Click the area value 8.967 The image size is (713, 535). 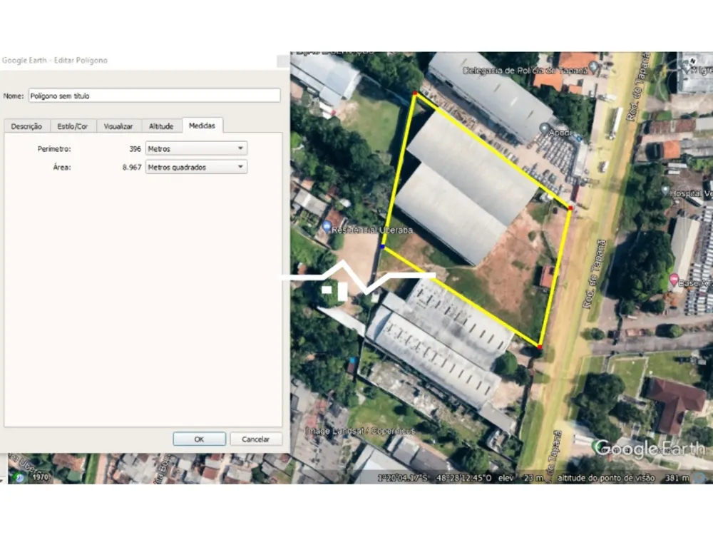coord(132,168)
